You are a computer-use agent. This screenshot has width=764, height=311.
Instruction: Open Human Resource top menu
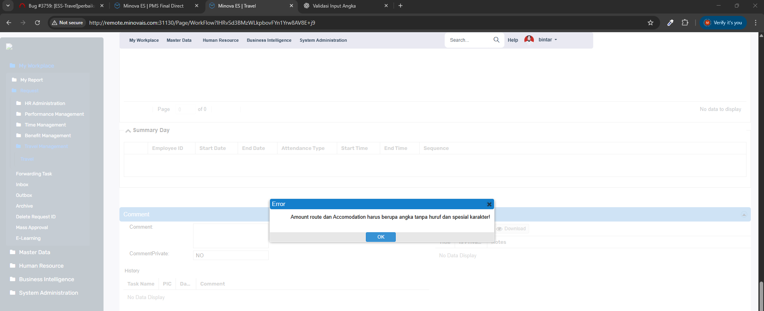[221, 40]
